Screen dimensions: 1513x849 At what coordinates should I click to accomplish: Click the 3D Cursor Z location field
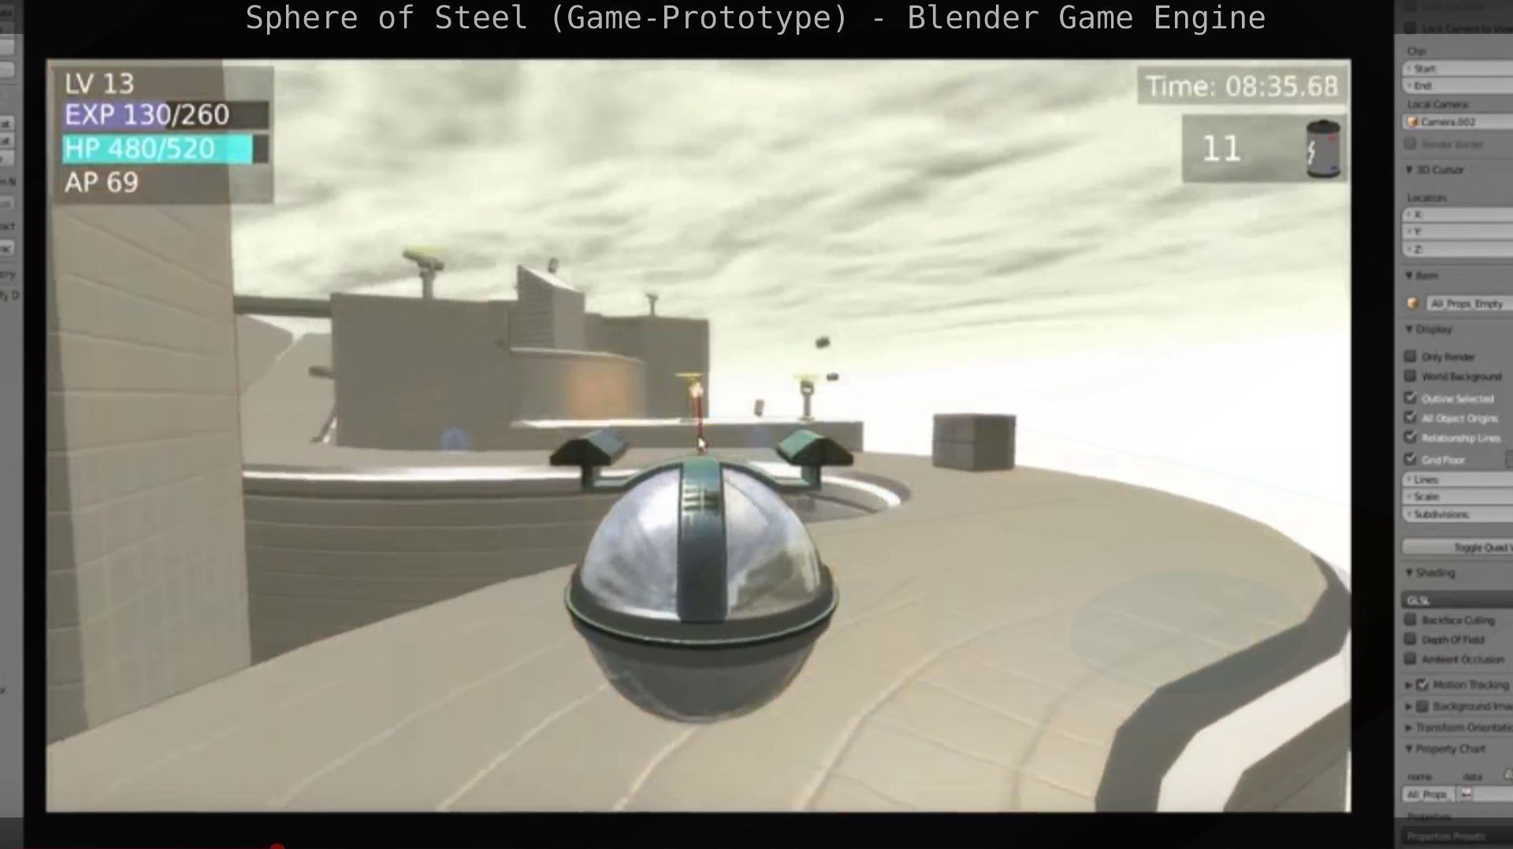pos(1458,249)
